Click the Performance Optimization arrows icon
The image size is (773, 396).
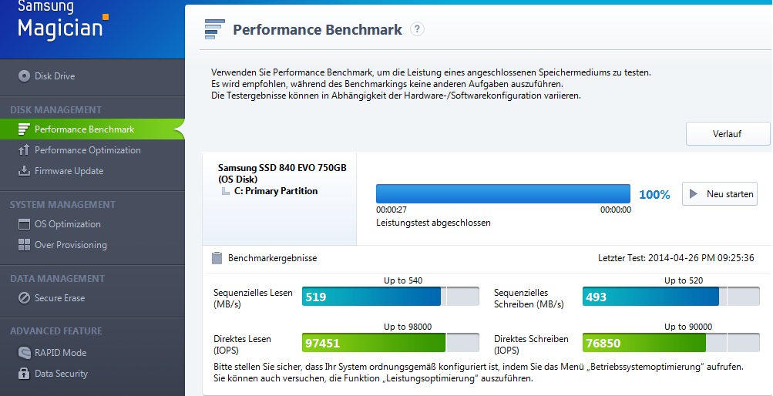coord(24,150)
